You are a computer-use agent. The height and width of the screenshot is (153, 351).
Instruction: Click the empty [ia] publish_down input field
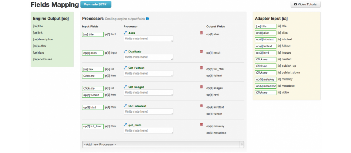point(265,73)
